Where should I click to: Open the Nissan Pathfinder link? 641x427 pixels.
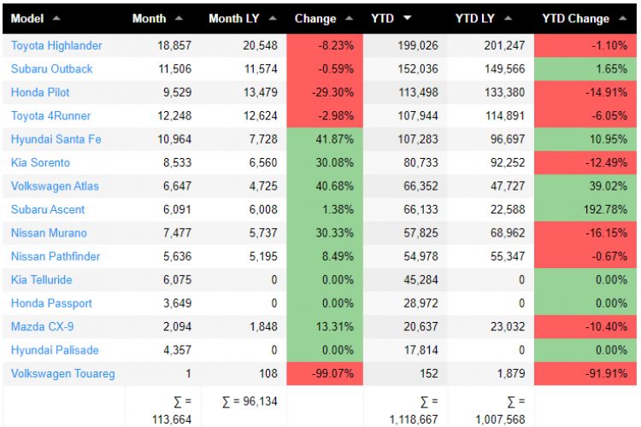(56, 256)
